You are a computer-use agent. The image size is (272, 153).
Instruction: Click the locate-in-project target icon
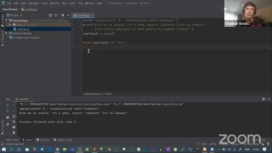point(50,15)
